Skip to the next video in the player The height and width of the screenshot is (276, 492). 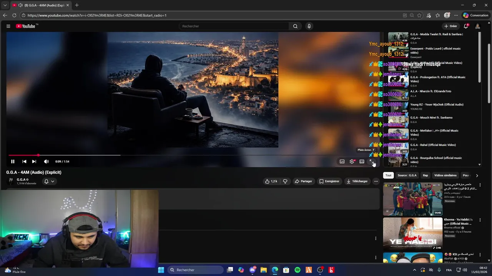34,161
